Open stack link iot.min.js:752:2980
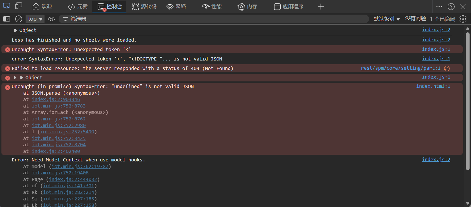 (59, 126)
